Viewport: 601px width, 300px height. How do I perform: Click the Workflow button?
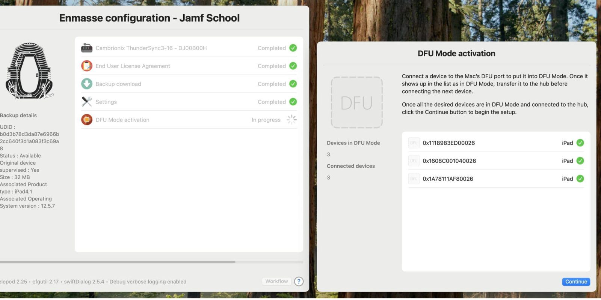276,281
